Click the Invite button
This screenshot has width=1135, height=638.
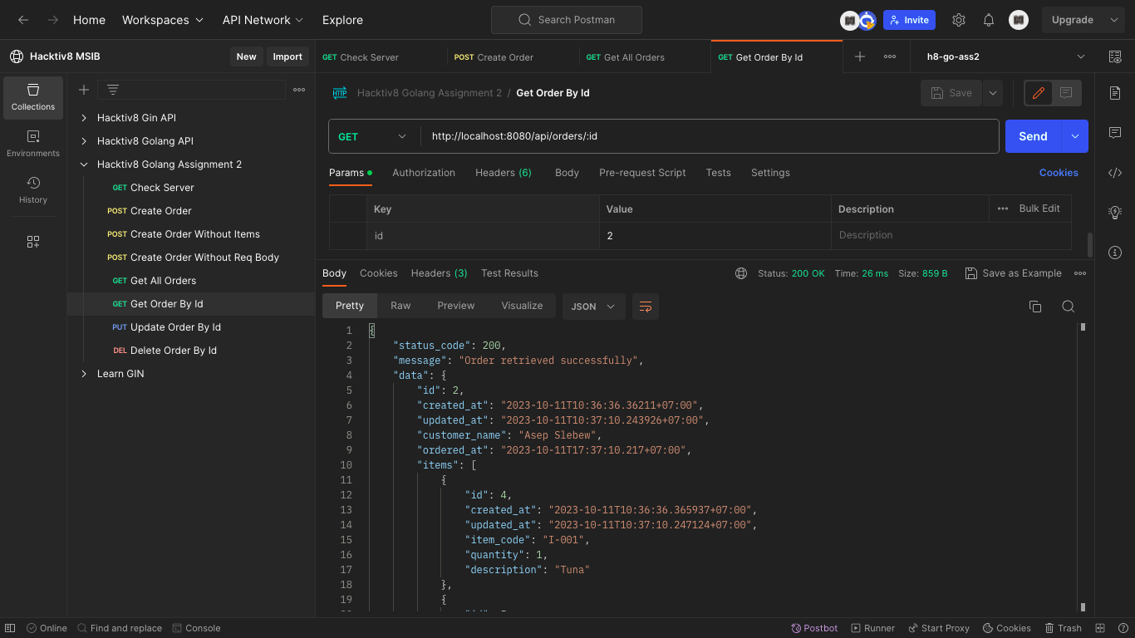(x=909, y=20)
